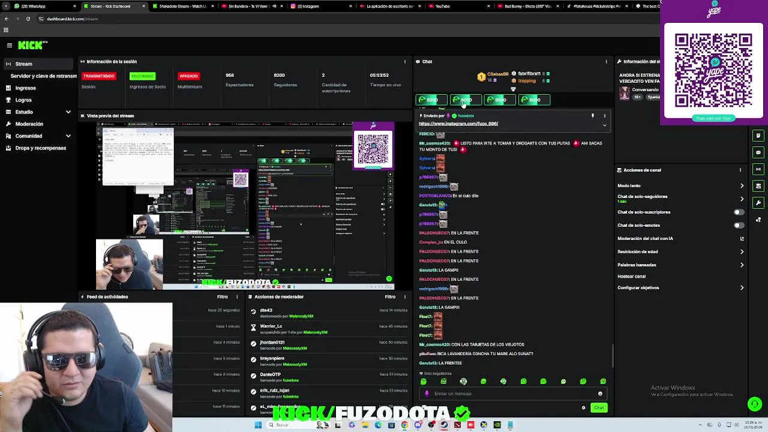Click the fourth 5000 kicks gift button

534,100
